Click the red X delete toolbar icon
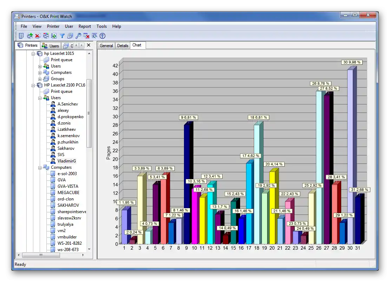The image size is (390, 282). (x=38, y=36)
